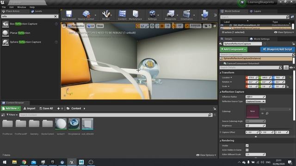296x166 pixels.
Task: Open the Perspective view mode dropdown
Action: tap(76, 26)
